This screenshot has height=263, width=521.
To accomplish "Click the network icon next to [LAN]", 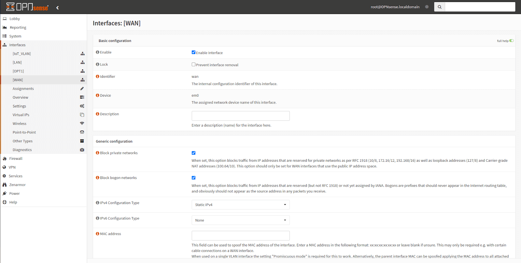I will (82, 62).
